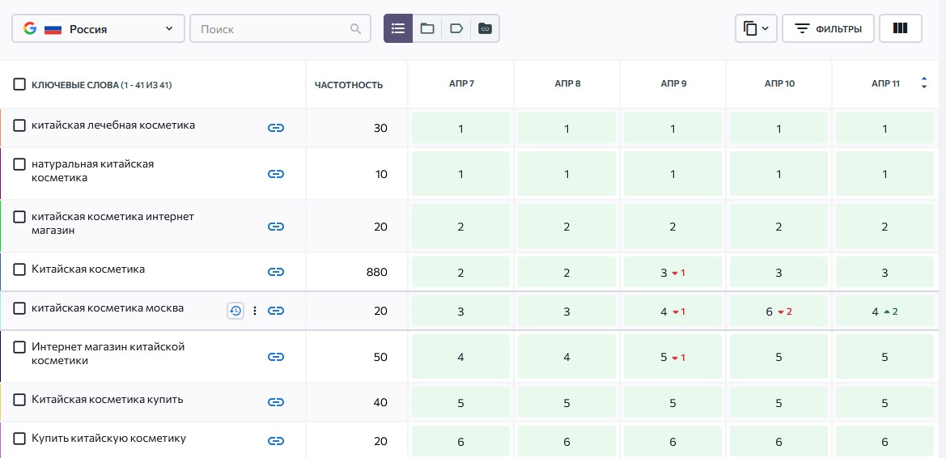Click the АПР 9 column header

[x=672, y=84]
